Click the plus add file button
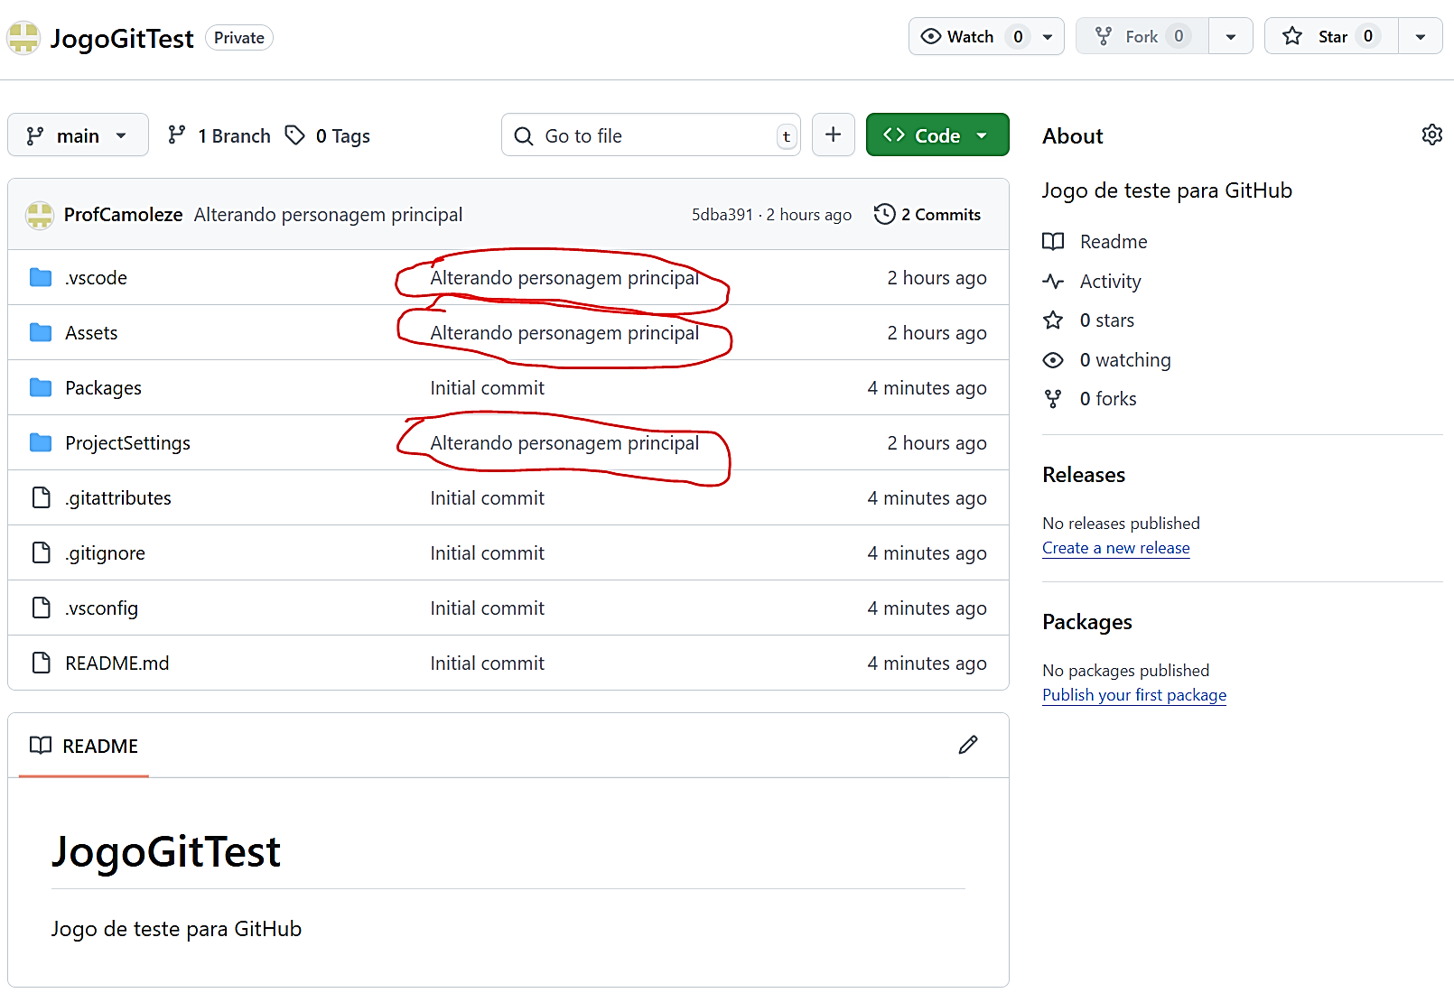This screenshot has width=1454, height=993. pos(833,135)
